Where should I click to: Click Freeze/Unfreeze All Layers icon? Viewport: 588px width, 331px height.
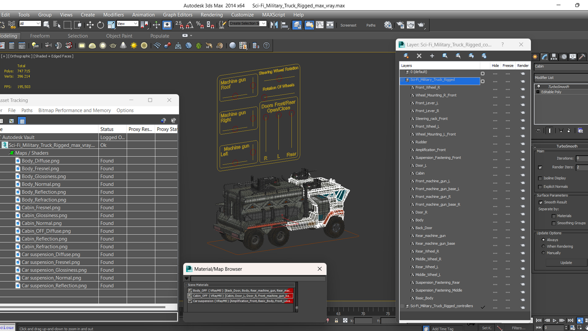coord(484,56)
